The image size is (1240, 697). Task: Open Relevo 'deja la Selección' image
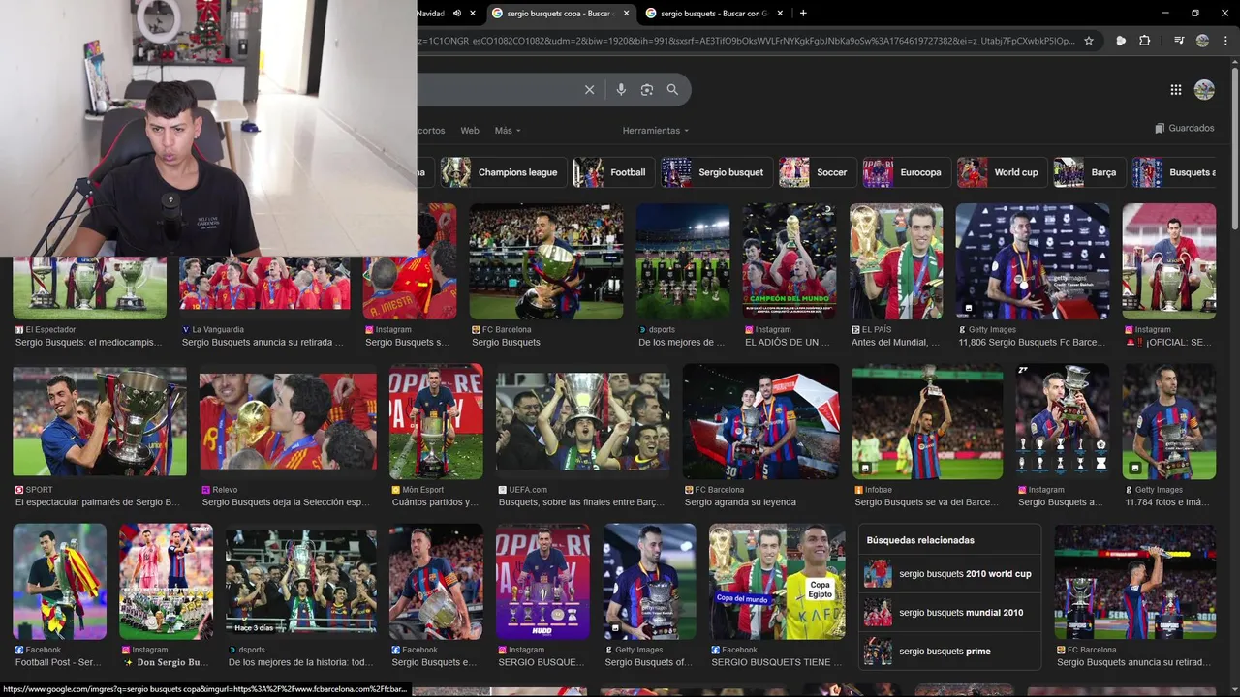coord(288,422)
